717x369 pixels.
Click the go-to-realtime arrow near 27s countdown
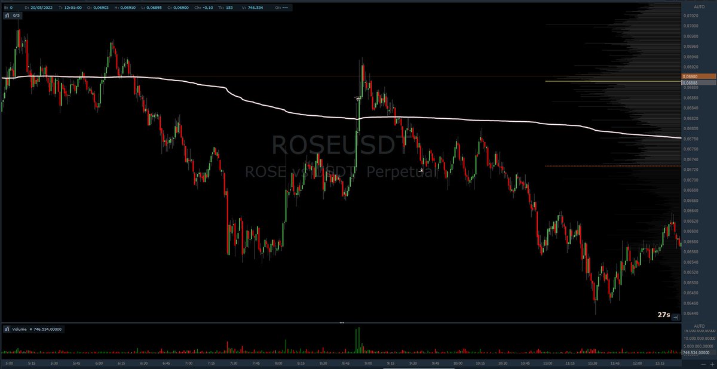coord(675,318)
